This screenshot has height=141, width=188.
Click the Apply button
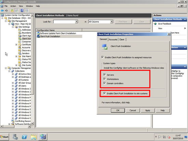tap(148, 110)
